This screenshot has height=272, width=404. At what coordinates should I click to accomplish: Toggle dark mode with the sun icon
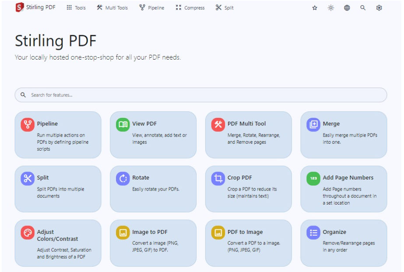pos(331,8)
